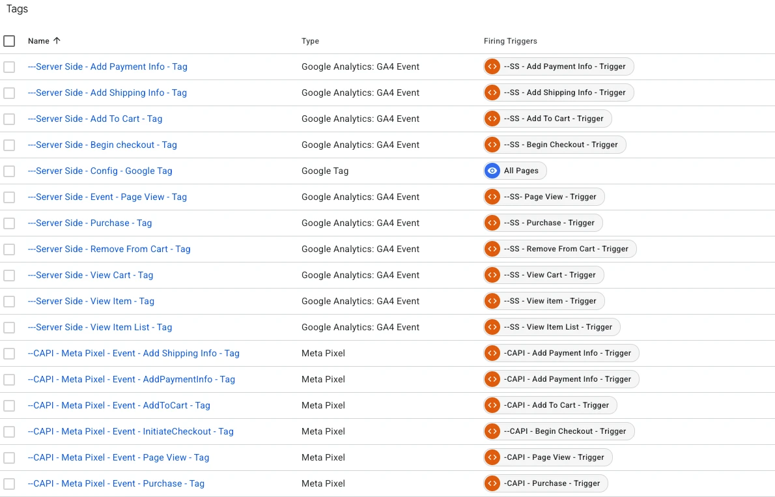Select checkbox for Server Side Begin checkout tag
This screenshot has width=775, height=497.
coord(9,145)
